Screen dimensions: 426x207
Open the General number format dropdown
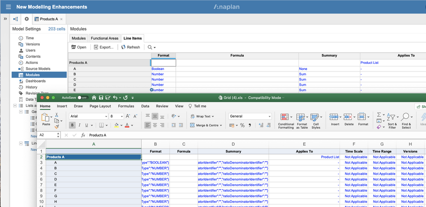tap(250, 116)
